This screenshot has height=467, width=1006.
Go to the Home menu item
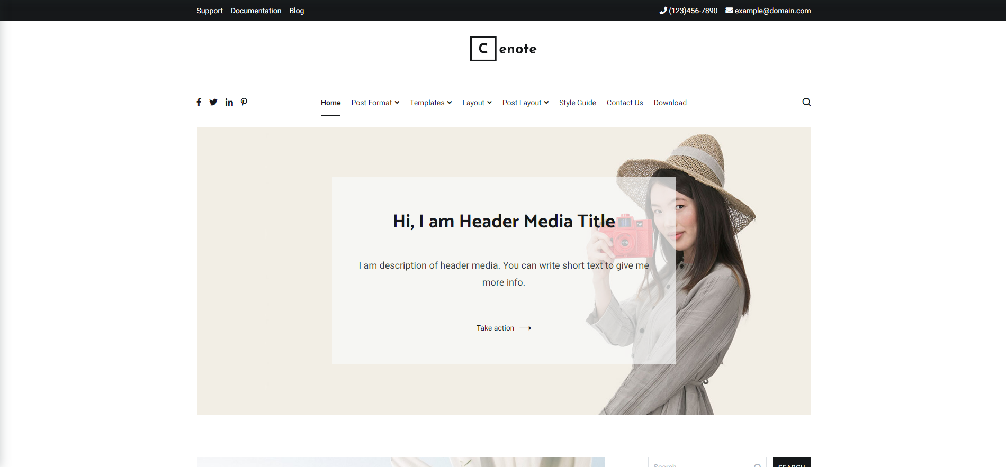(x=331, y=103)
